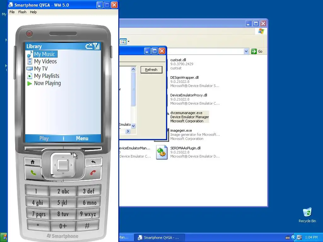Open the File menu in emulator window
Screen dimensions: 323x242
pyautogui.click(x=12, y=12)
